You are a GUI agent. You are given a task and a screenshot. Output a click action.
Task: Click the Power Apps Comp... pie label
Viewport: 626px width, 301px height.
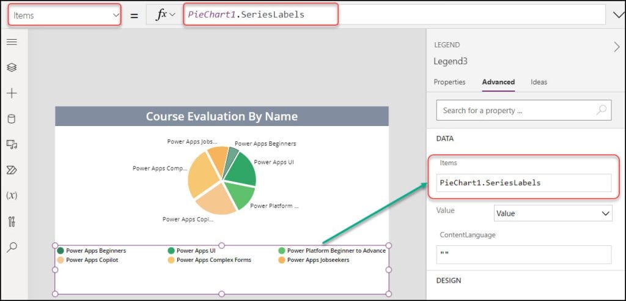click(160, 168)
